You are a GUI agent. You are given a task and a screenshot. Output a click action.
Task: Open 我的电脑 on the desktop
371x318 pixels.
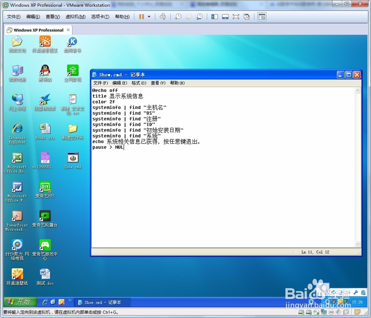[x=16, y=70]
